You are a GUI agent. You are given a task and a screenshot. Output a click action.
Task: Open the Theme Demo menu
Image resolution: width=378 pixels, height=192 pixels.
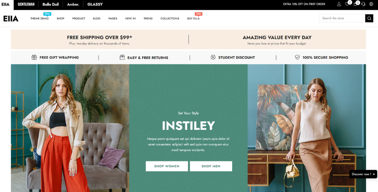pyautogui.click(x=40, y=19)
